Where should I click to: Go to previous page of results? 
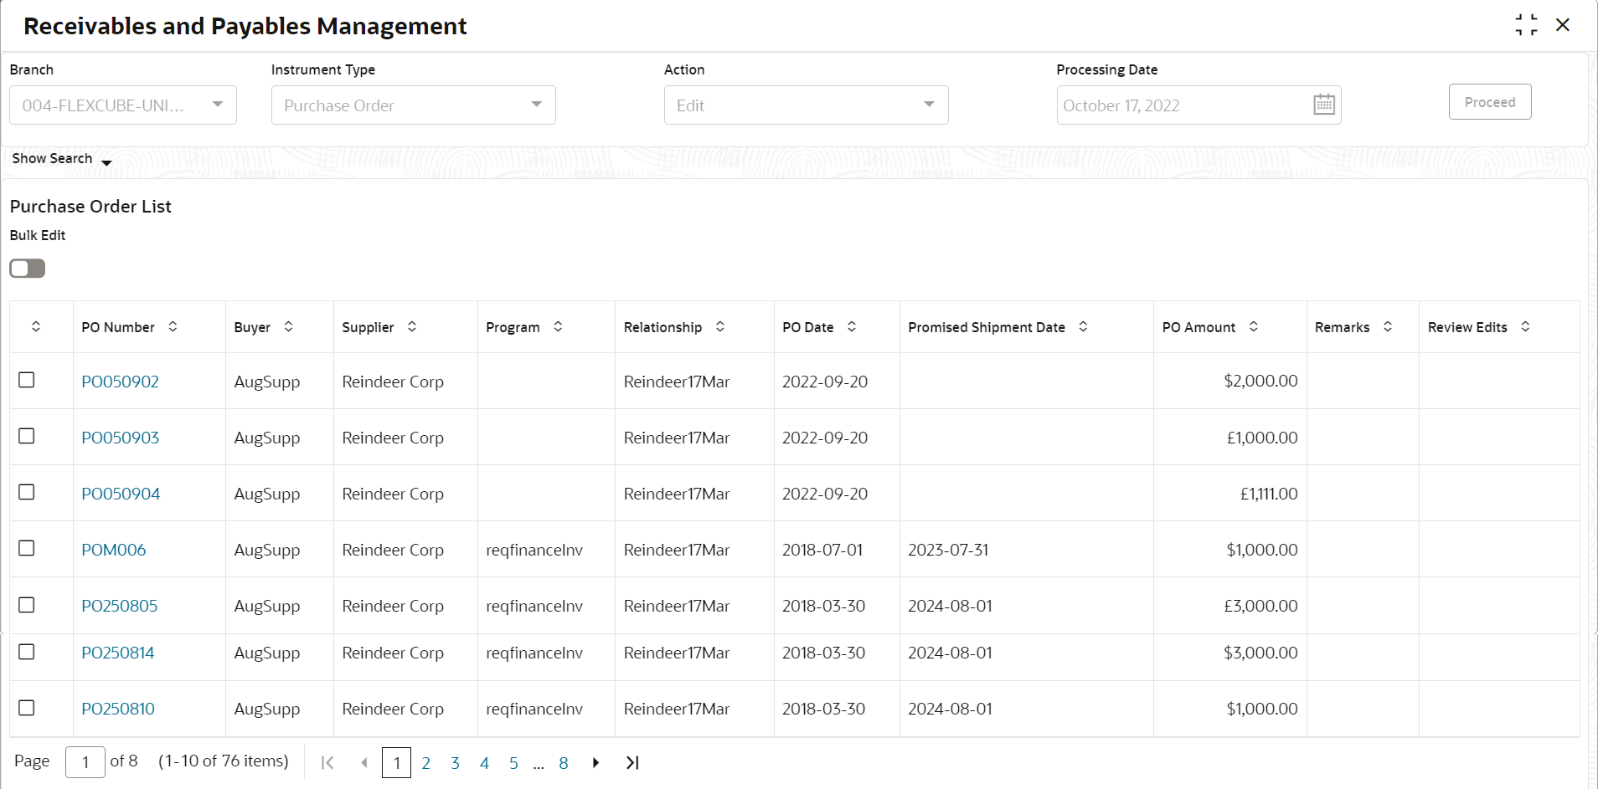(364, 762)
